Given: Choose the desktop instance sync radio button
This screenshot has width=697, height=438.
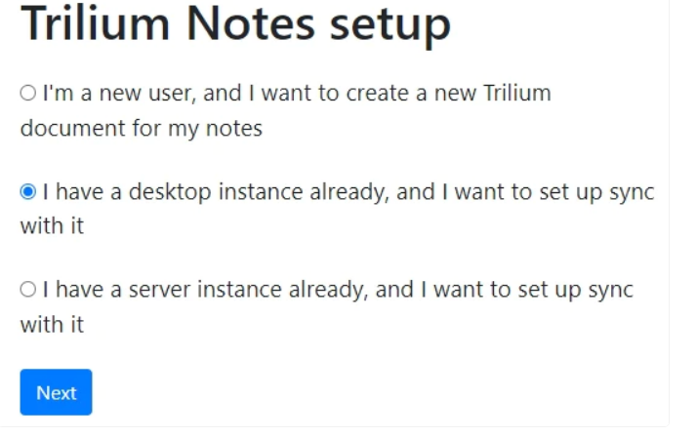Looking at the screenshot, I should pos(27,192).
